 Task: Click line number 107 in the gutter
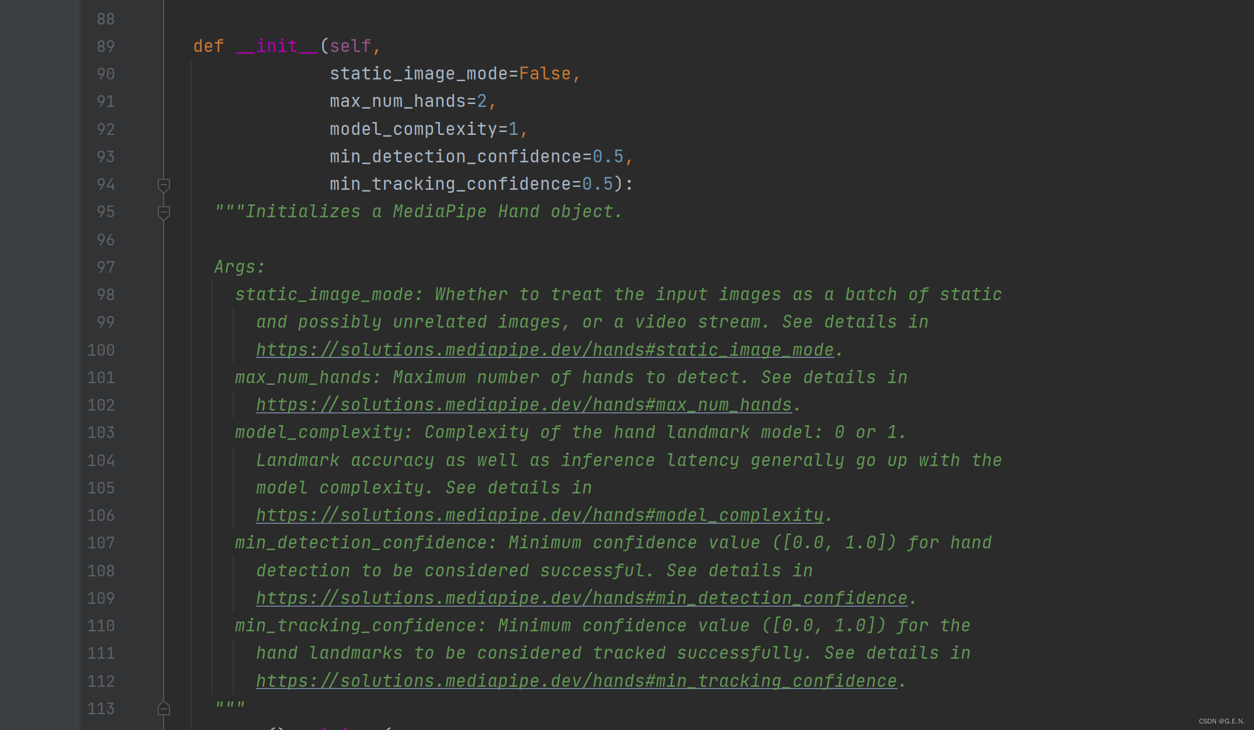click(101, 543)
